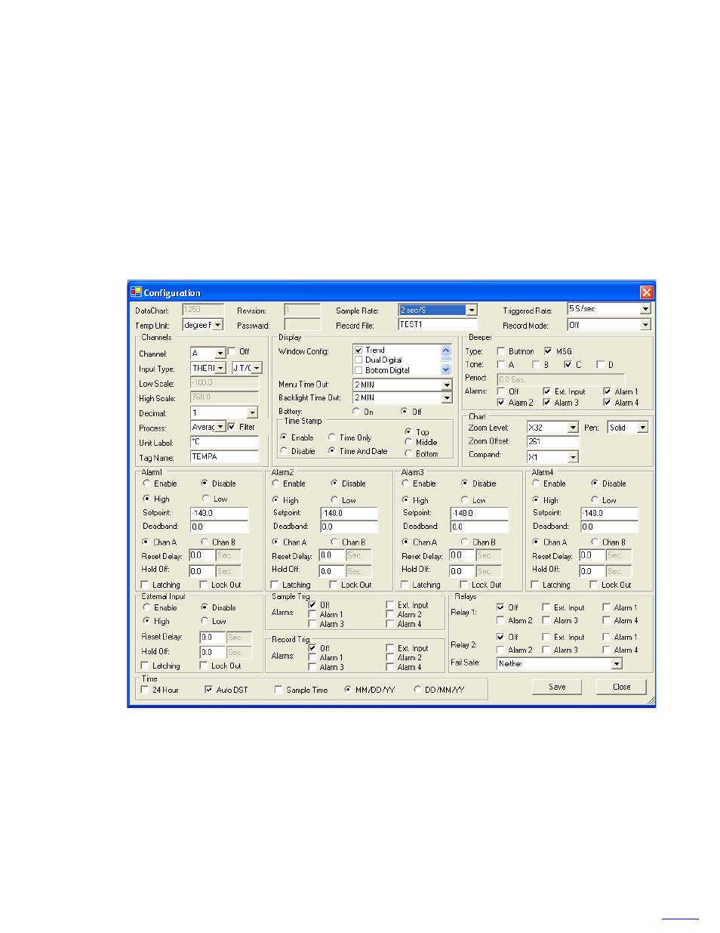This screenshot has width=720, height=933.
Task: Choose Chan B for Alarm2
Action: click(x=334, y=542)
